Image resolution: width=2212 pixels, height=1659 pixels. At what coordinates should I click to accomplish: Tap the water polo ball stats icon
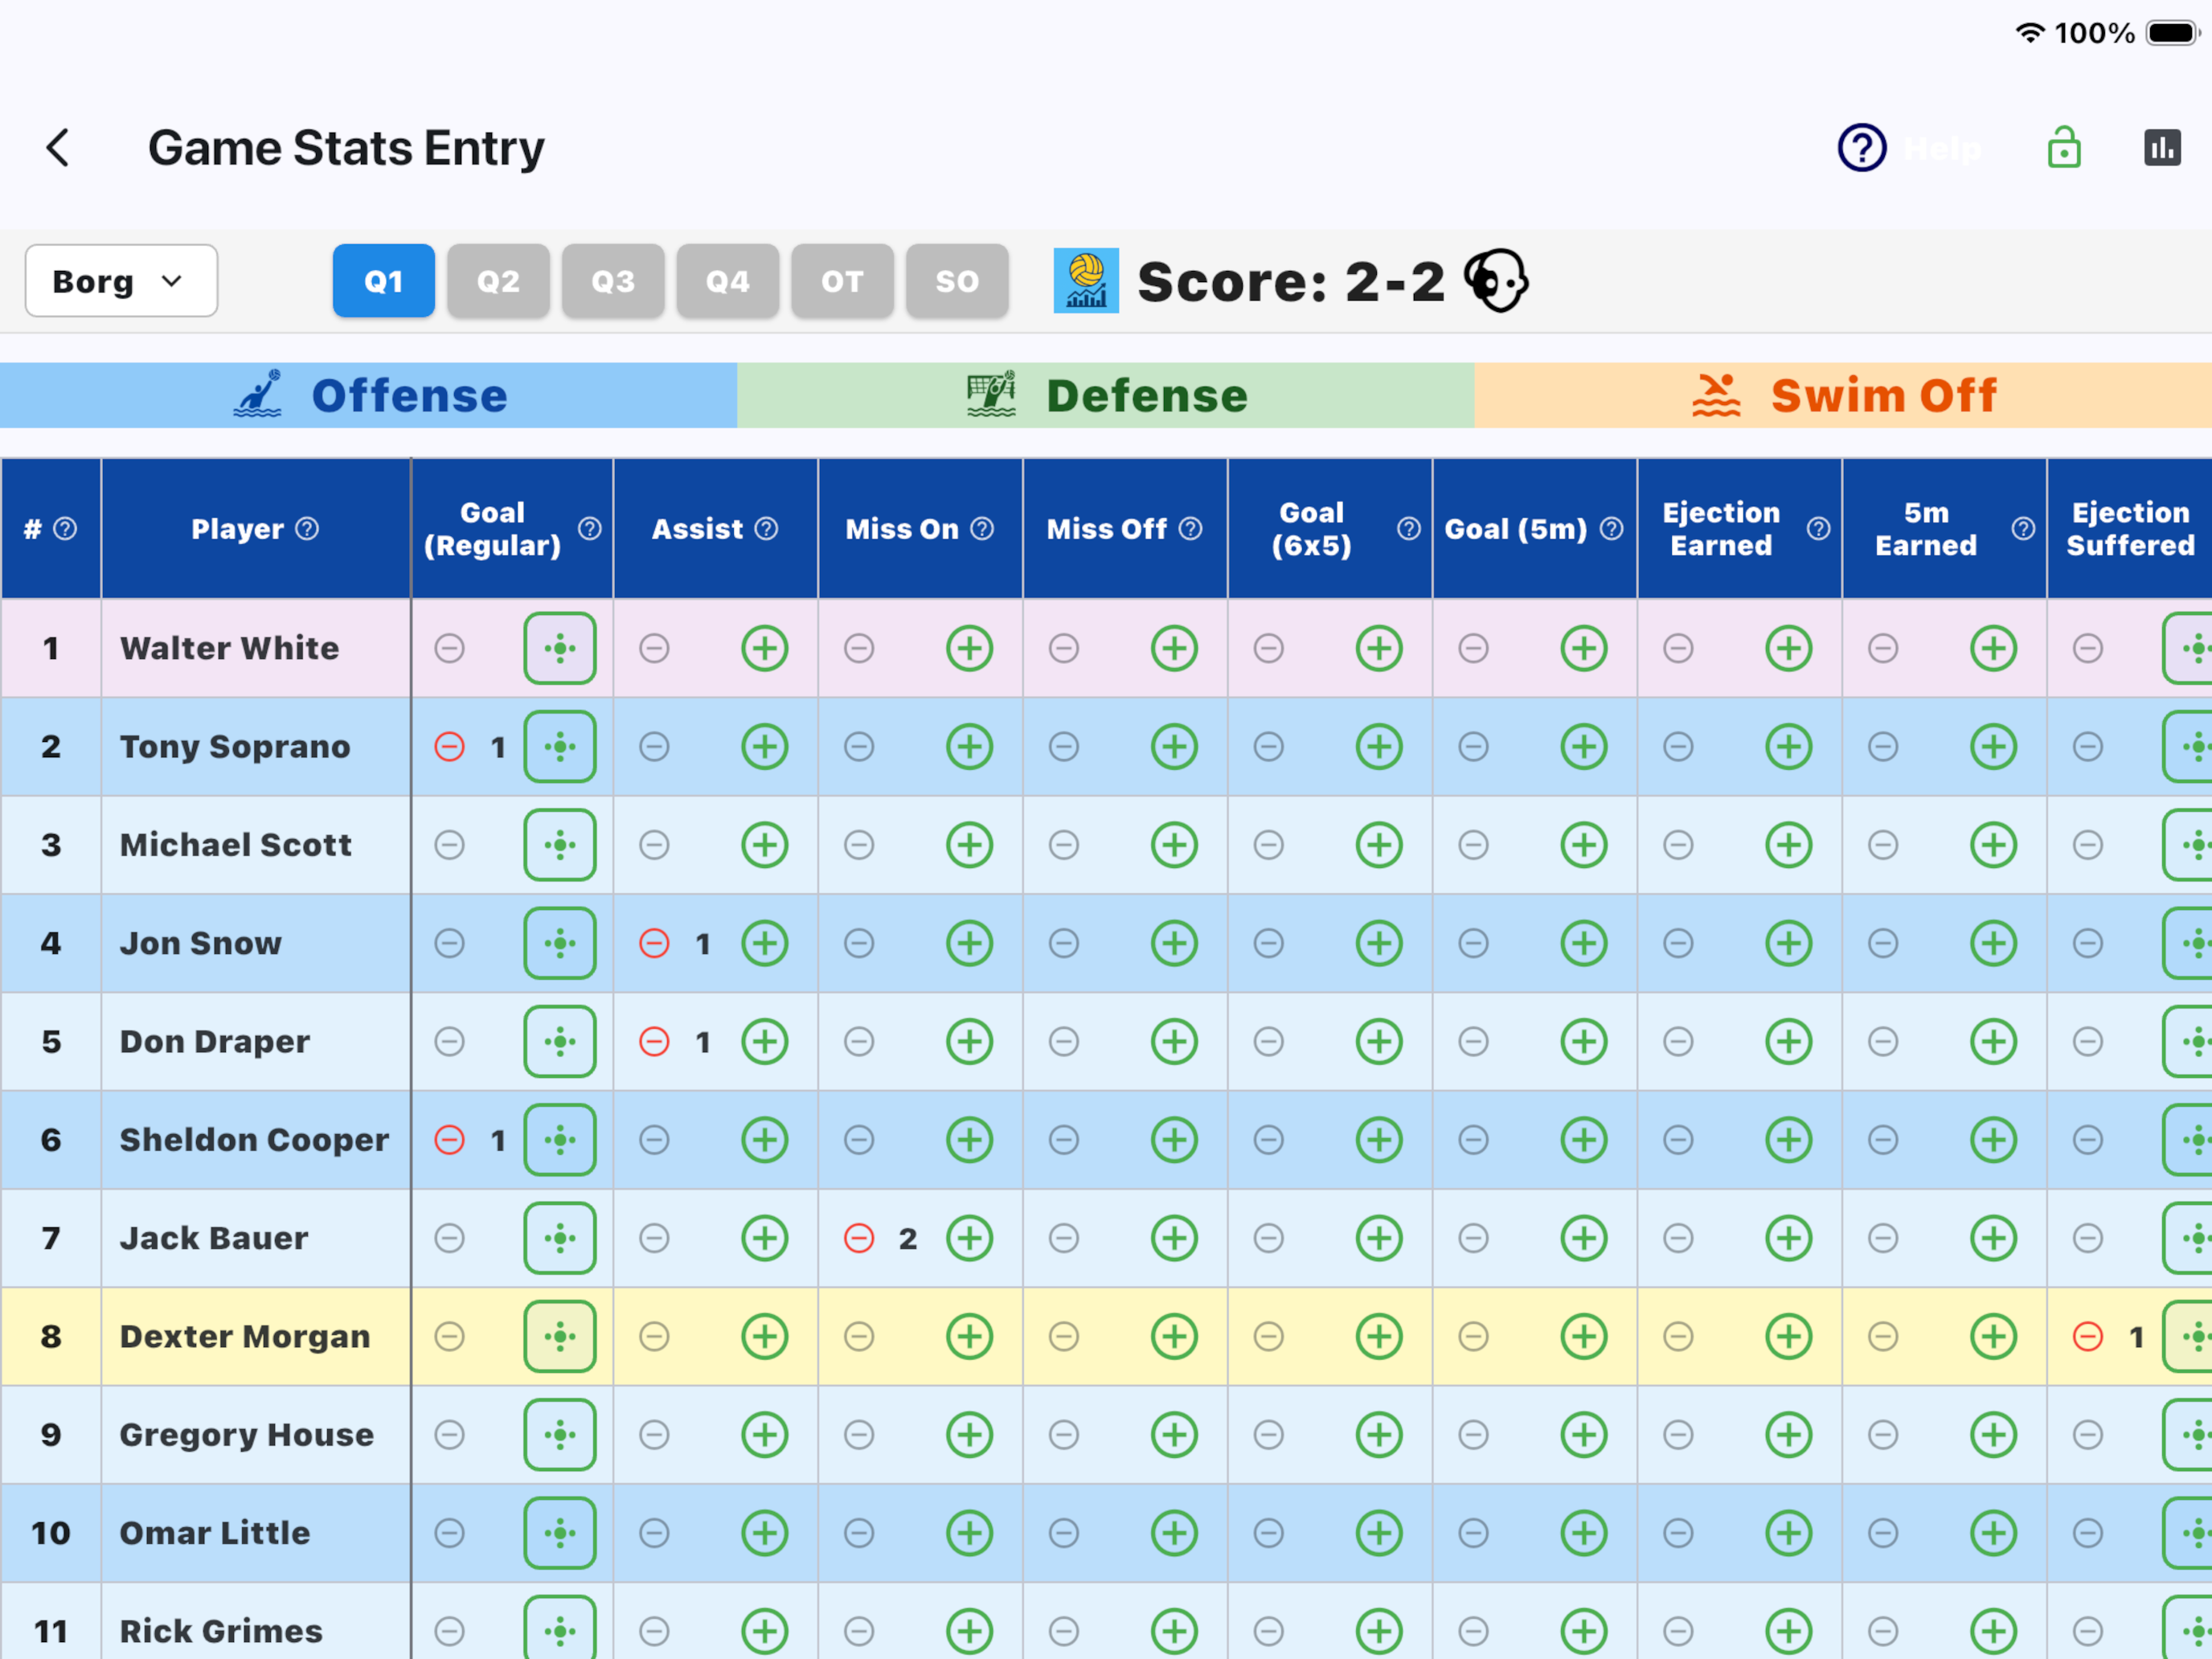pos(1086,281)
